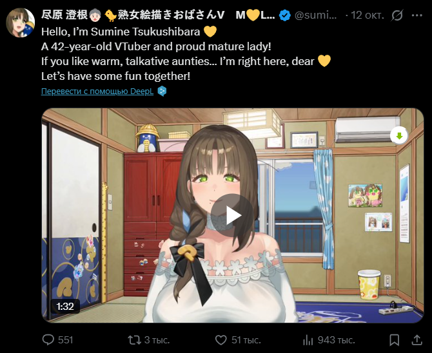
Task: Open the author's profile avatar
Action: tap(21, 23)
